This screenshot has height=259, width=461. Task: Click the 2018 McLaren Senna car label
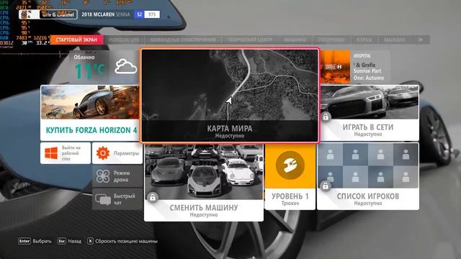click(x=106, y=14)
